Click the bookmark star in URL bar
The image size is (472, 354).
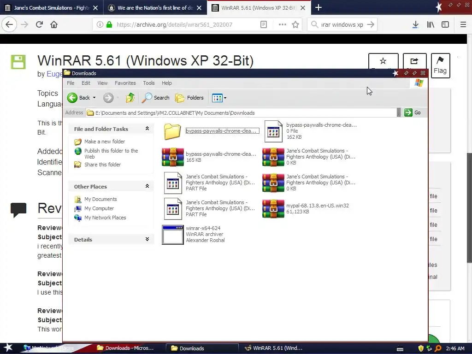pos(295,25)
